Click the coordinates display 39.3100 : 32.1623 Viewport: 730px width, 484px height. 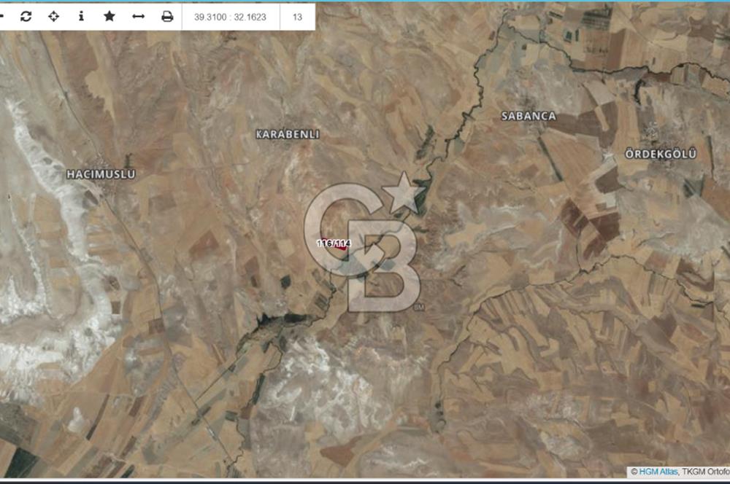click(x=230, y=17)
